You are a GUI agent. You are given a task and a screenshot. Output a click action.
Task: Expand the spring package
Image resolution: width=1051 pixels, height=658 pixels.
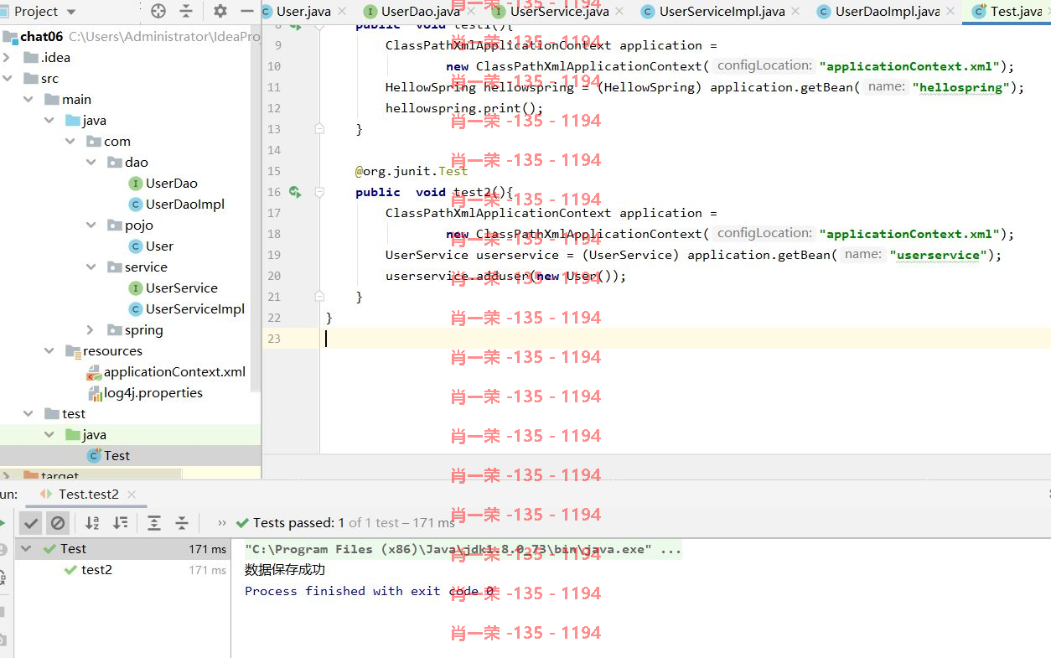(x=91, y=330)
